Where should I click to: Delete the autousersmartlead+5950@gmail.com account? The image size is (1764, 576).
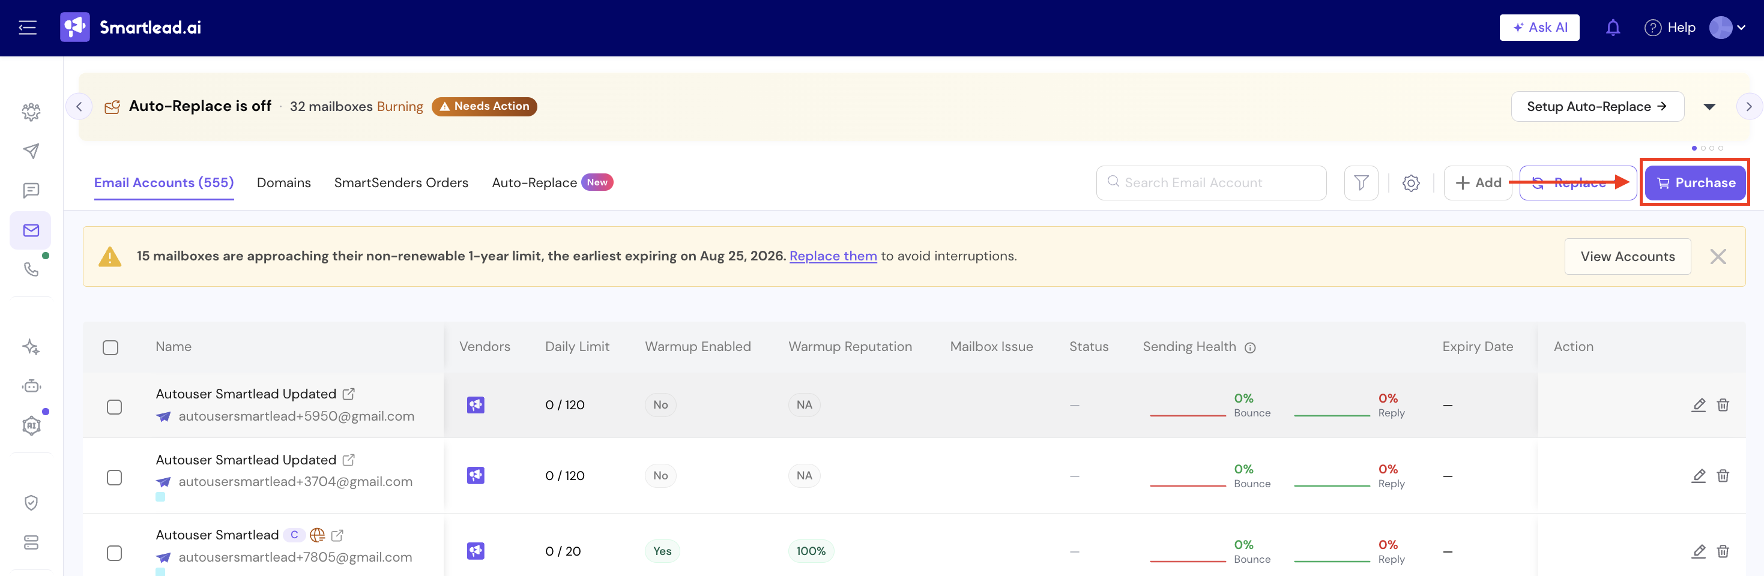coord(1723,405)
